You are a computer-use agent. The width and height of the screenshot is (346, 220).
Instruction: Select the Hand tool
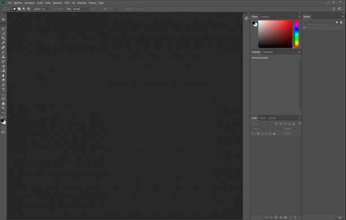(x=3, y=103)
